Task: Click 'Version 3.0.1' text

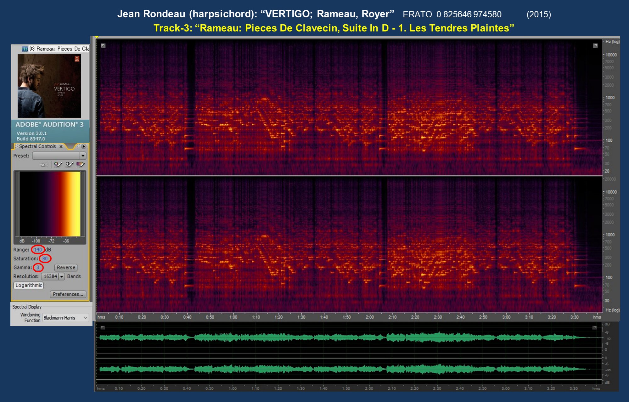Action: click(x=31, y=133)
